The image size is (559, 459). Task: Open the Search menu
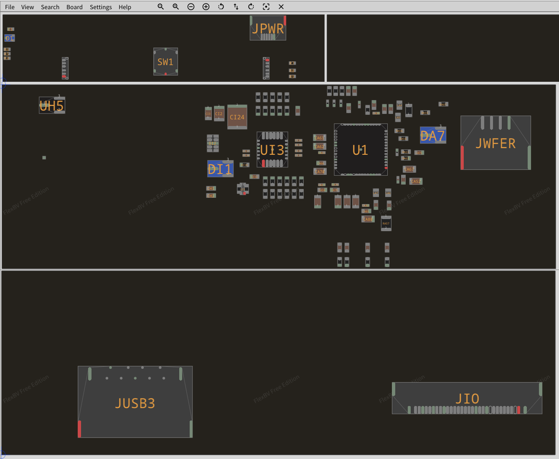pos(50,7)
